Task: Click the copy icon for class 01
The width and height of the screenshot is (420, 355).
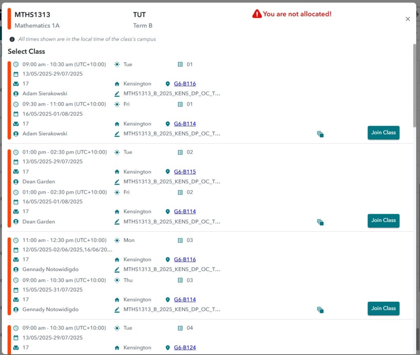Action: click(x=320, y=134)
